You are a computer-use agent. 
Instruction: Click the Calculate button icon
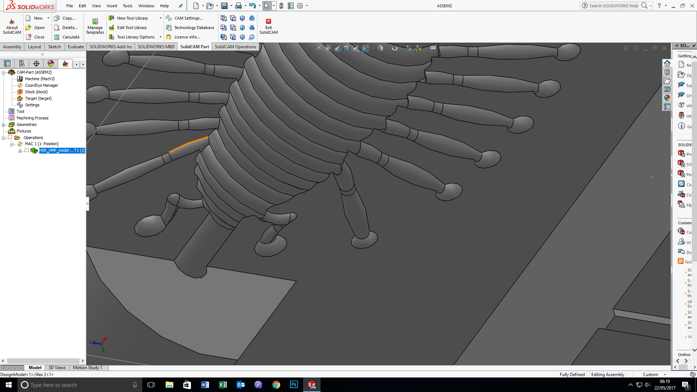pos(57,37)
